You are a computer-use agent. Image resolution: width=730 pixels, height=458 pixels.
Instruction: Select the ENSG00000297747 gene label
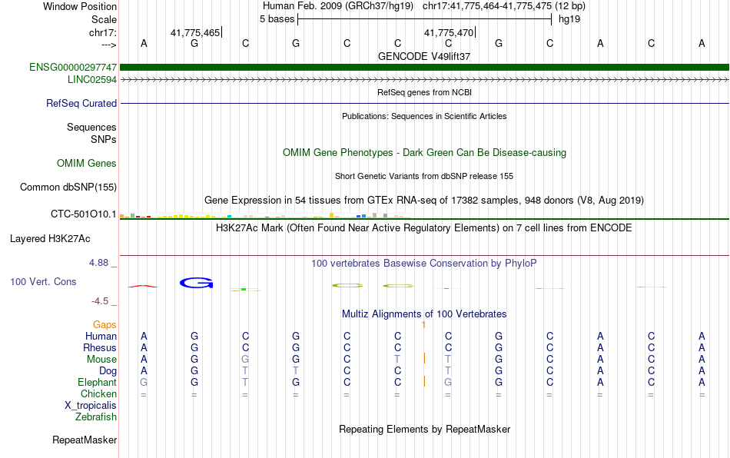tap(73, 67)
